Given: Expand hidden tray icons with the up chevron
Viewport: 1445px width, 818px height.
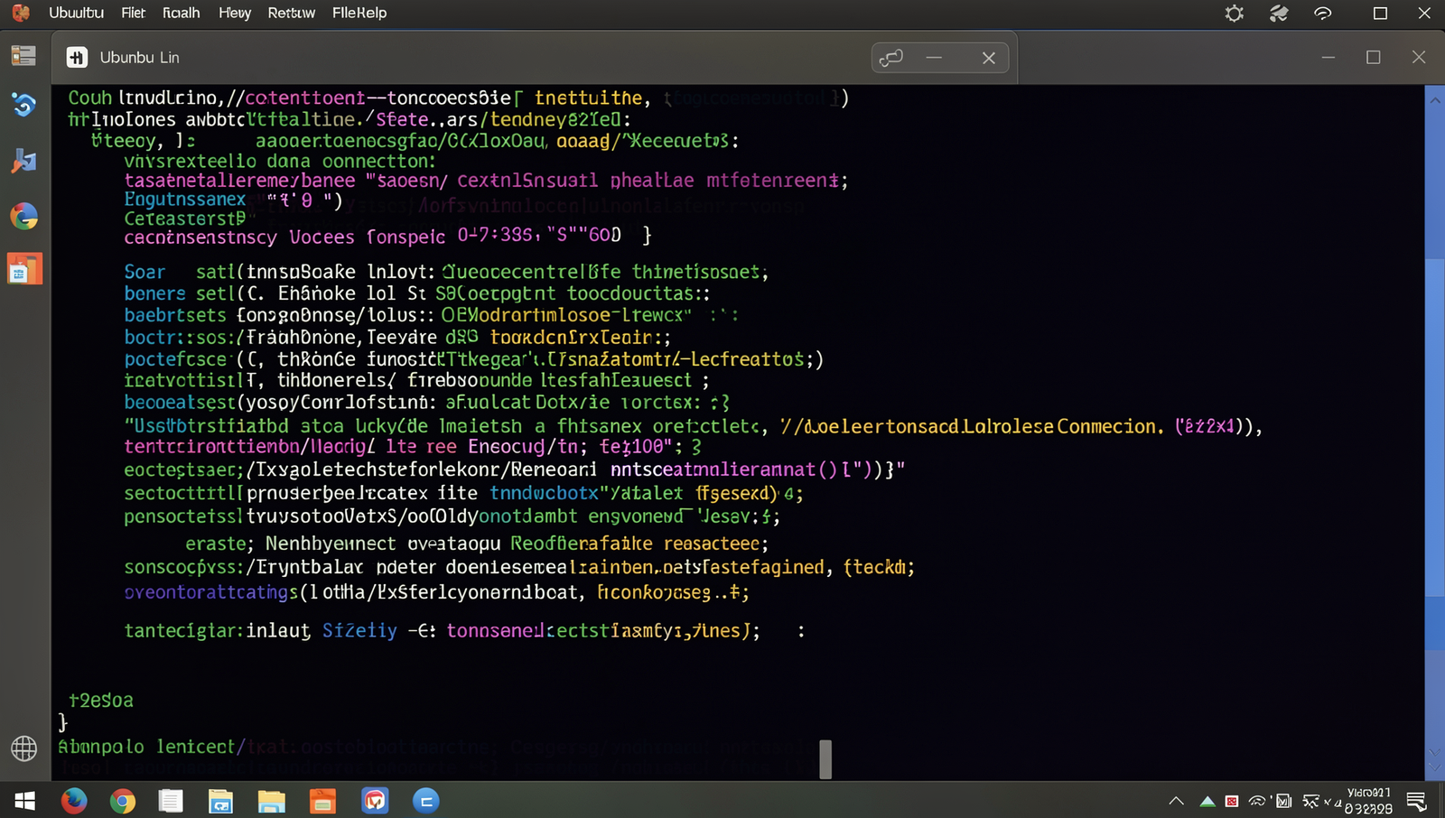Looking at the screenshot, I should 1176,801.
